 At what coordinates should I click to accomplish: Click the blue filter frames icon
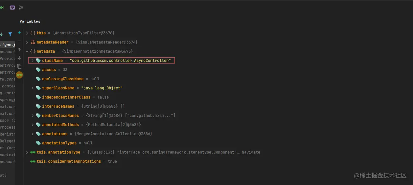[10, 34]
